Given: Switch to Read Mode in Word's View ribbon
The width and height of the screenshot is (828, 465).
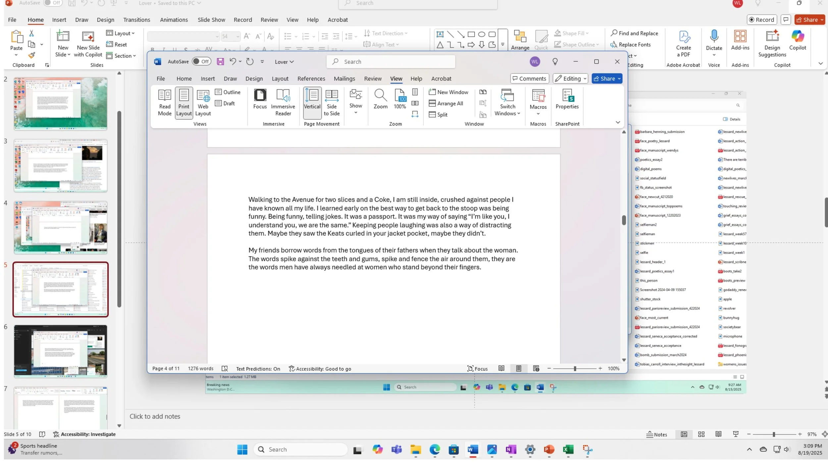Looking at the screenshot, I should 165,103.
